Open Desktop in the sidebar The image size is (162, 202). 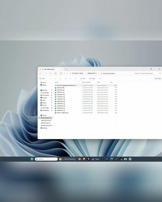(x=44, y=90)
